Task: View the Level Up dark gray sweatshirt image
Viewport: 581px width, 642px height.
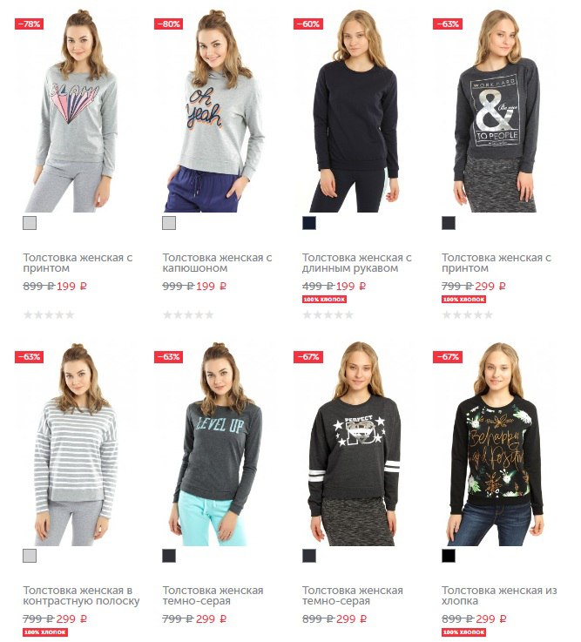Action: coord(215,444)
